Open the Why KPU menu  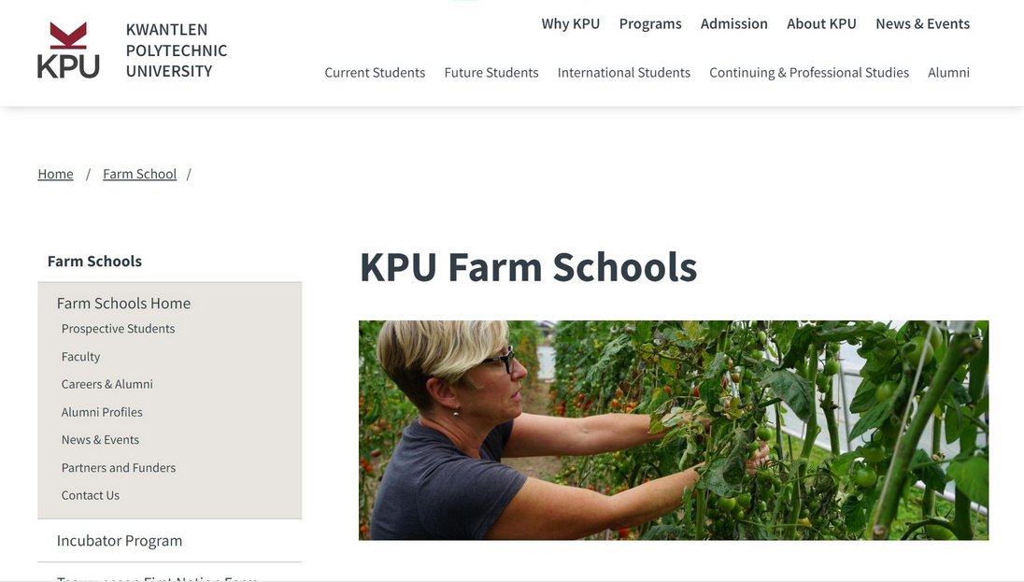coord(570,23)
